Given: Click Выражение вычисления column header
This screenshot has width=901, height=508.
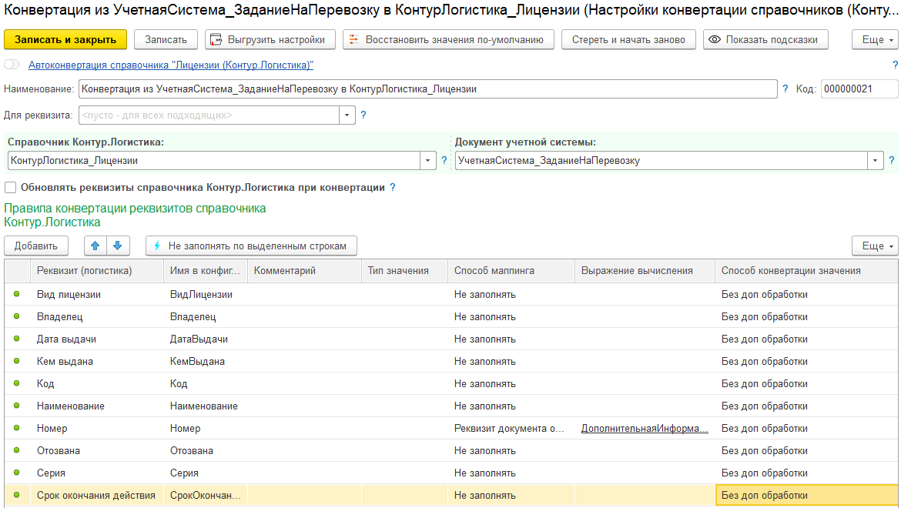Looking at the screenshot, I should click(x=645, y=270).
